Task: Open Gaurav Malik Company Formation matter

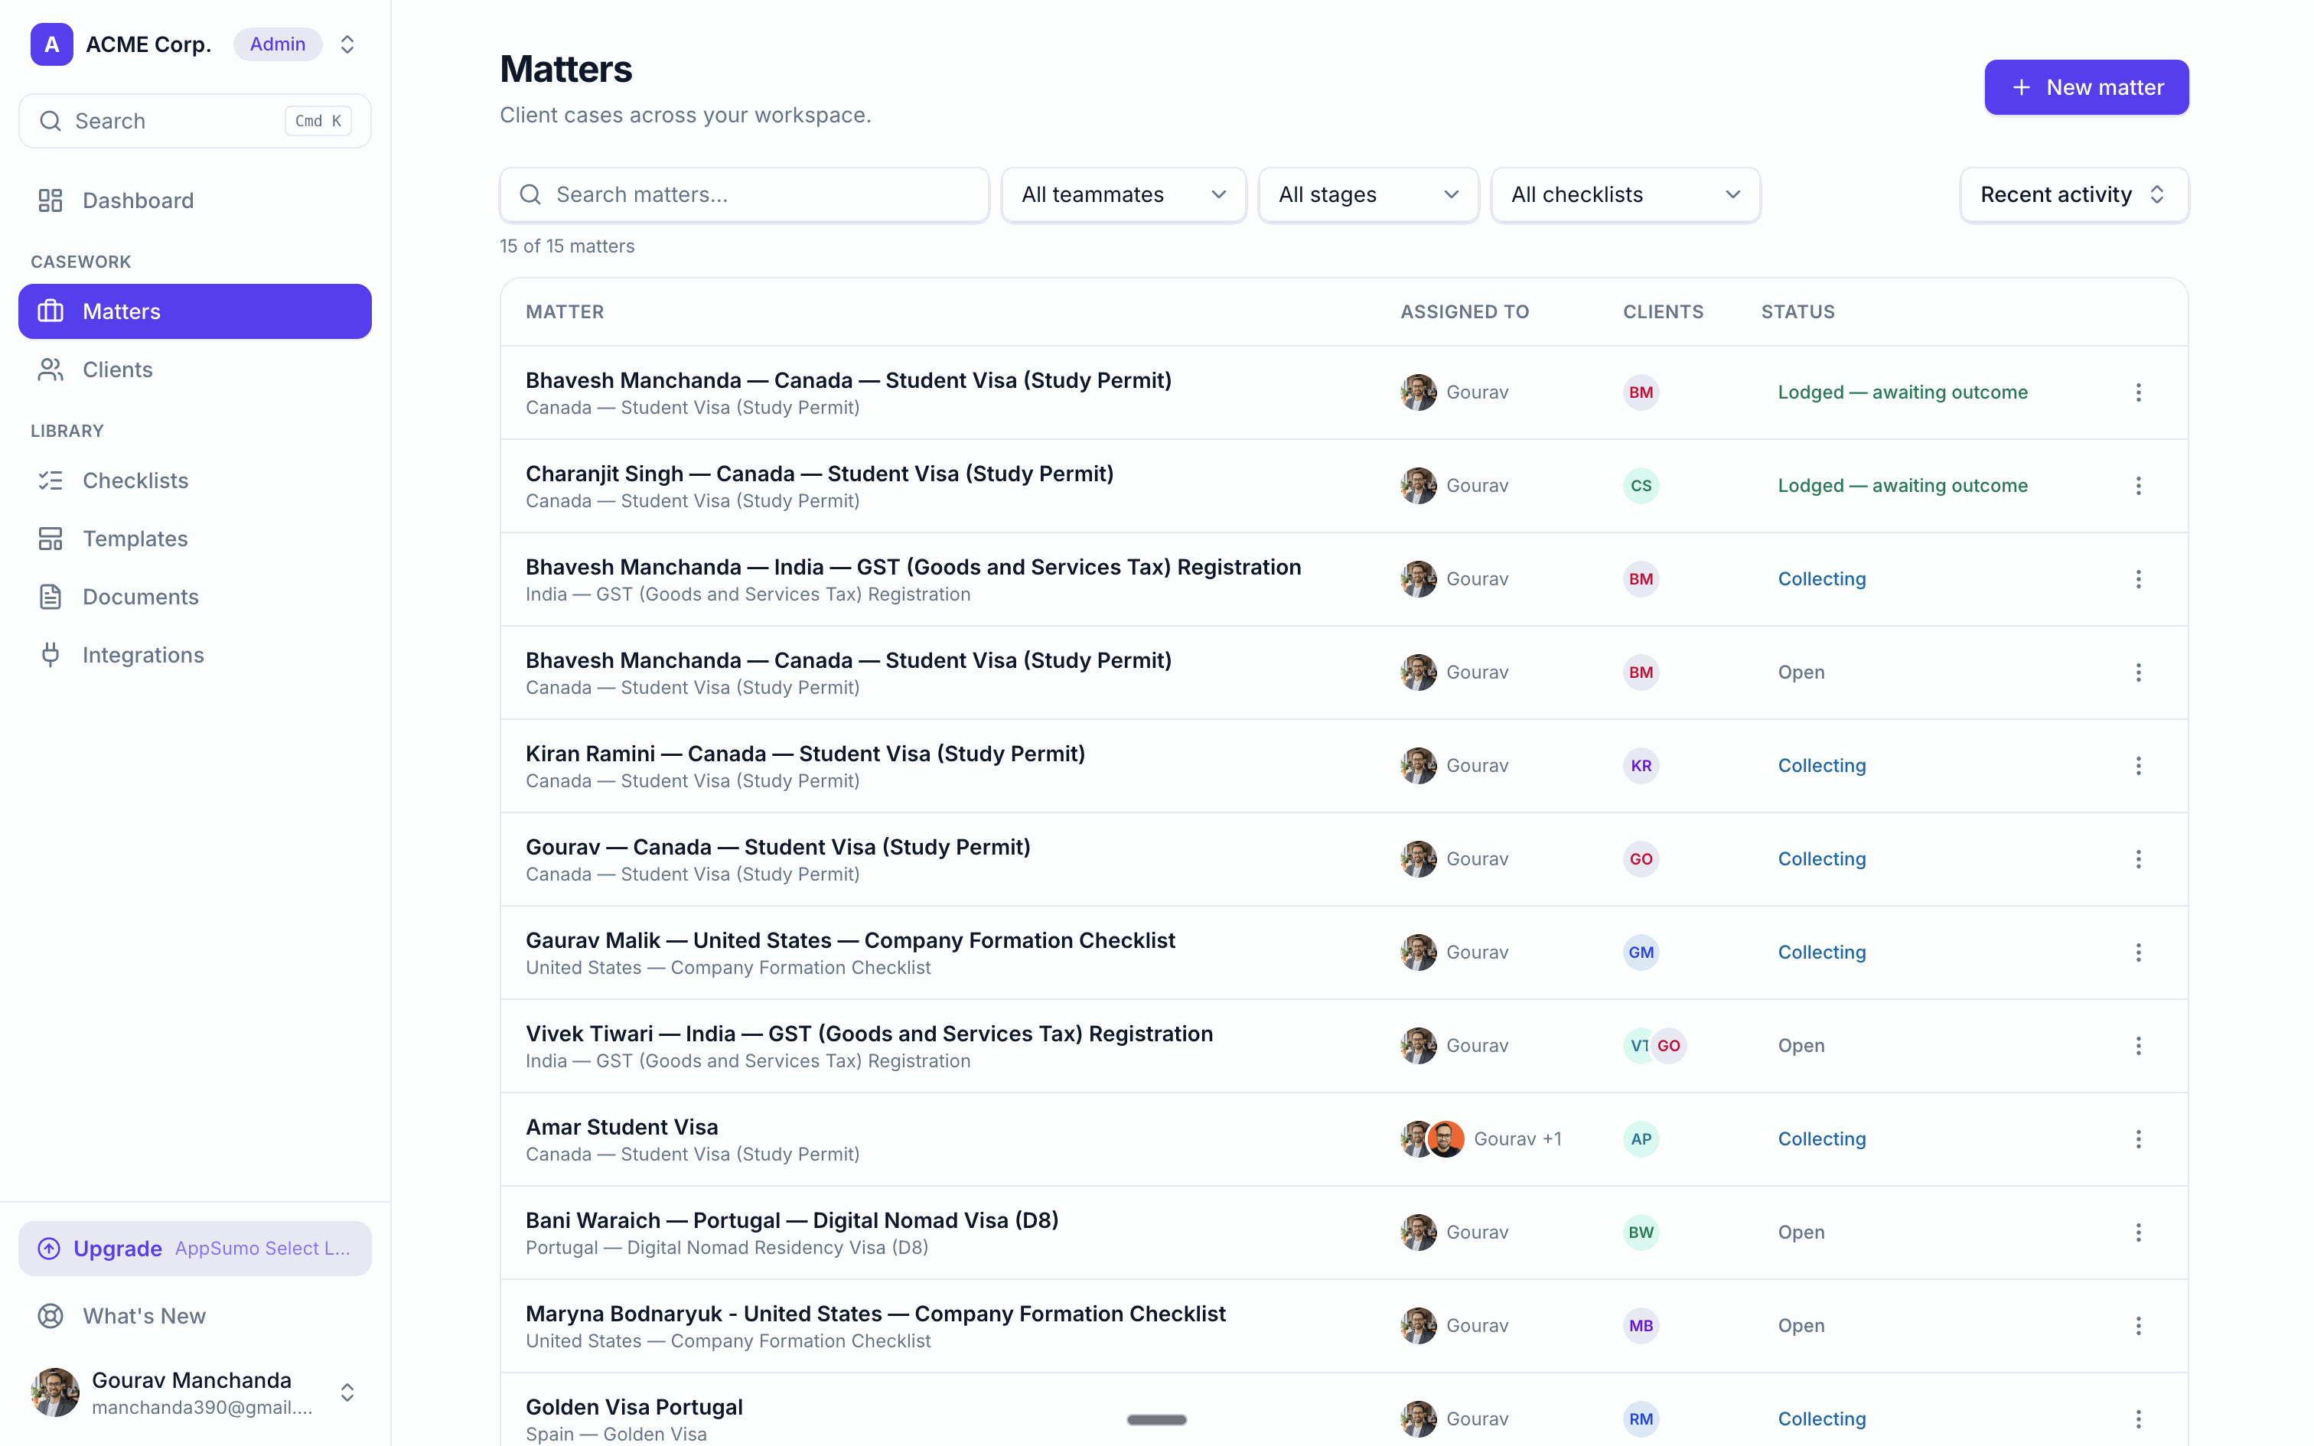Action: click(850, 940)
